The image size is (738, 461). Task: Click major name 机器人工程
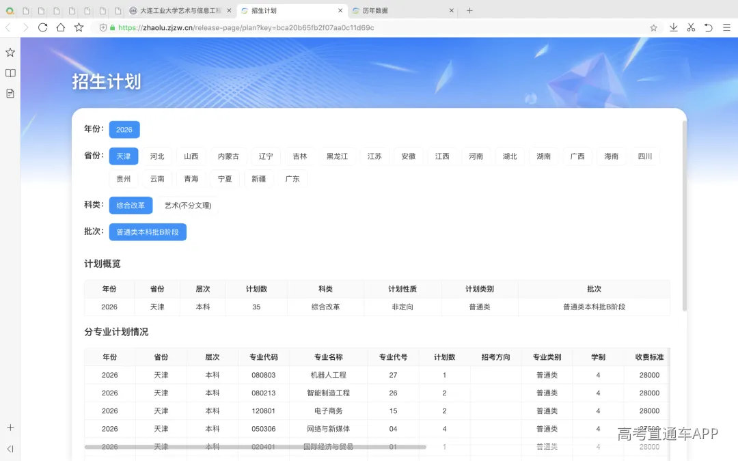pyautogui.click(x=329, y=375)
